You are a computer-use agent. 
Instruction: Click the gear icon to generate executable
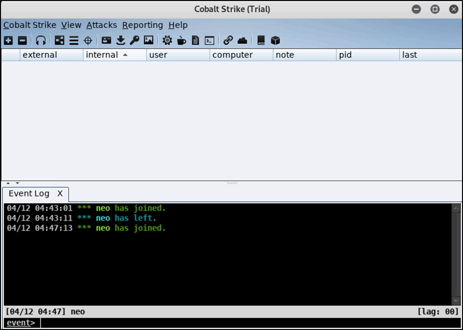pyautogui.click(x=167, y=40)
